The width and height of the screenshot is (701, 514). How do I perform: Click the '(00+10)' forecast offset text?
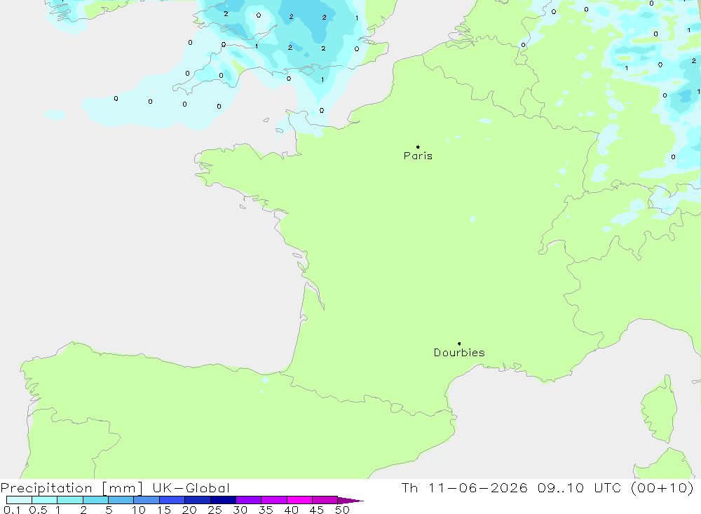pos(662,487)
